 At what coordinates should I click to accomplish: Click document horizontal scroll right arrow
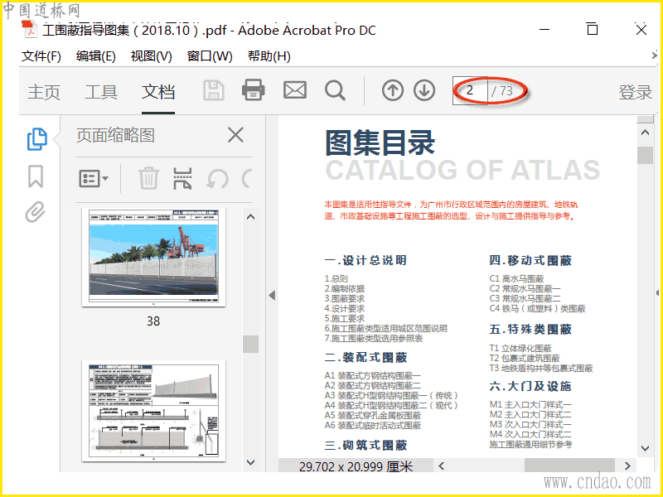click(x=627, y=466)
